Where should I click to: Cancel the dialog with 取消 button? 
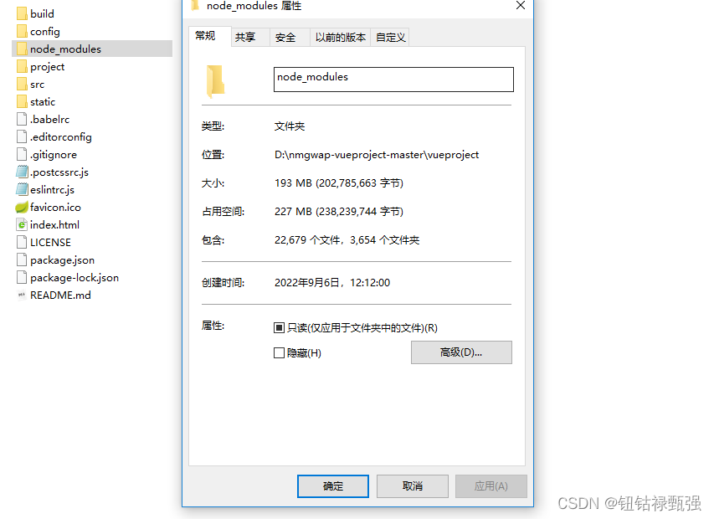click(413, 486)
